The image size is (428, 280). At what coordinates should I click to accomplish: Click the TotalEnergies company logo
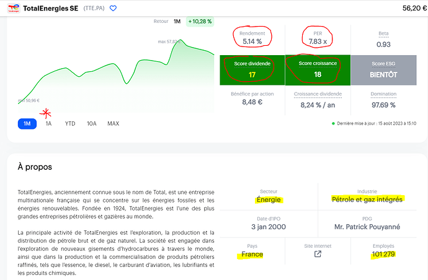tap(12, 9)
